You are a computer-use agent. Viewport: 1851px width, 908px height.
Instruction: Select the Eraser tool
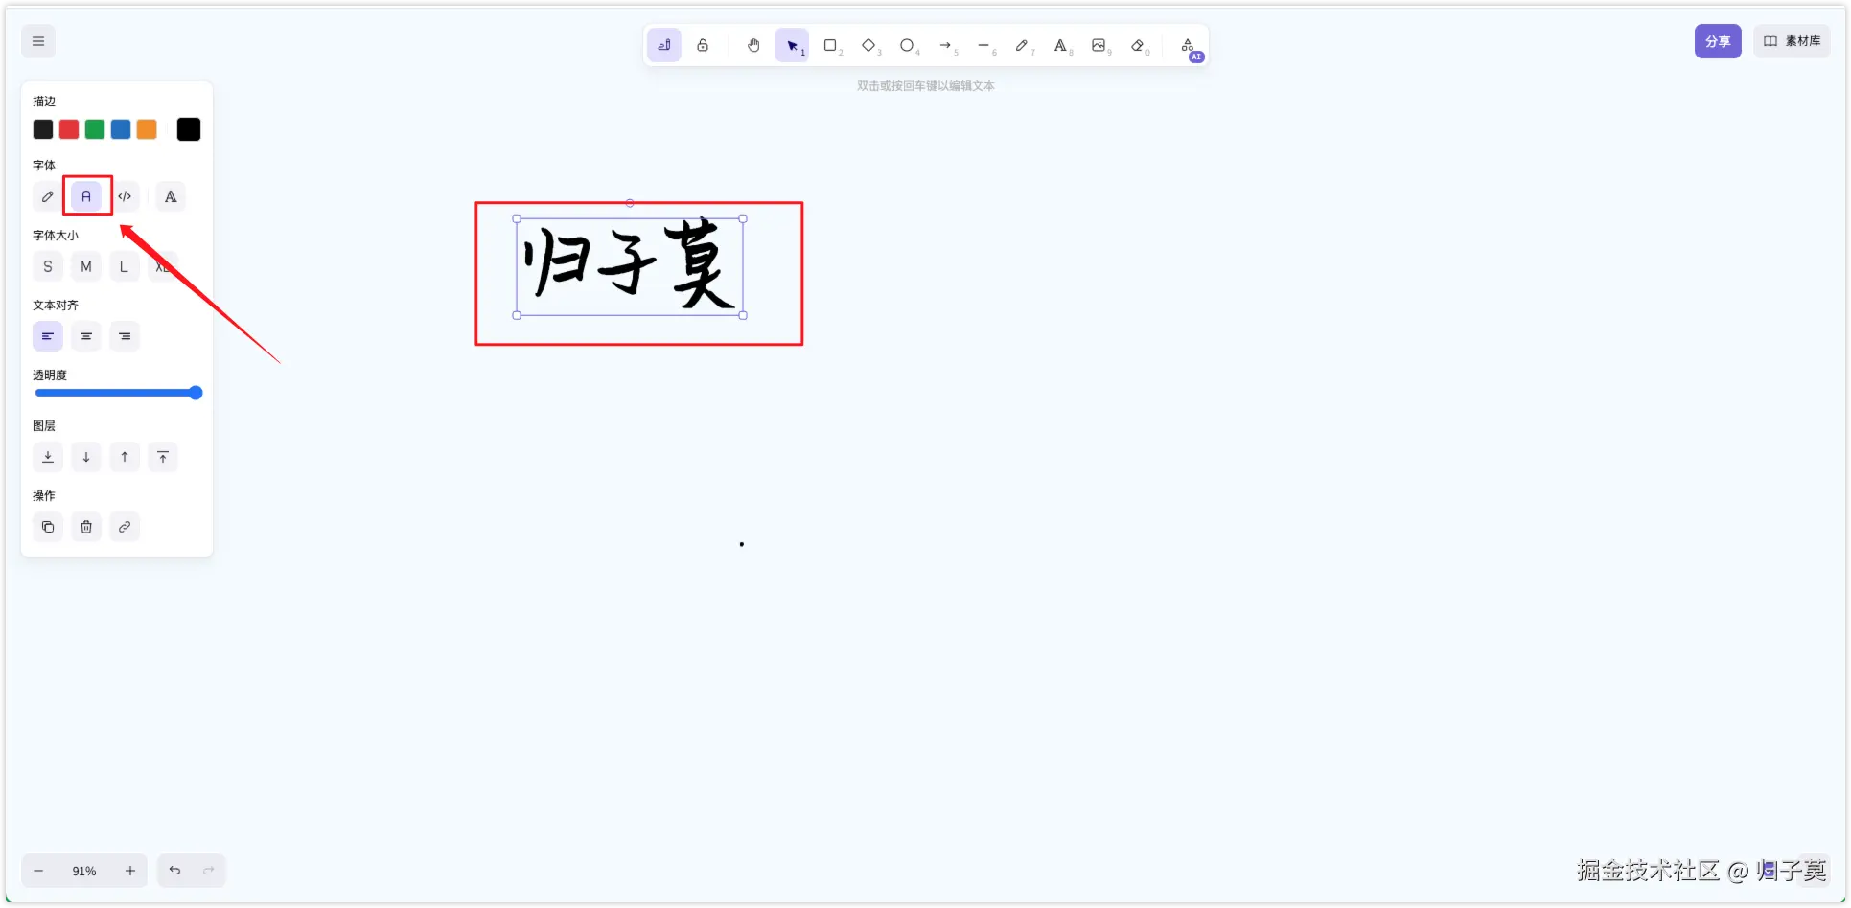click(1139, 45)
